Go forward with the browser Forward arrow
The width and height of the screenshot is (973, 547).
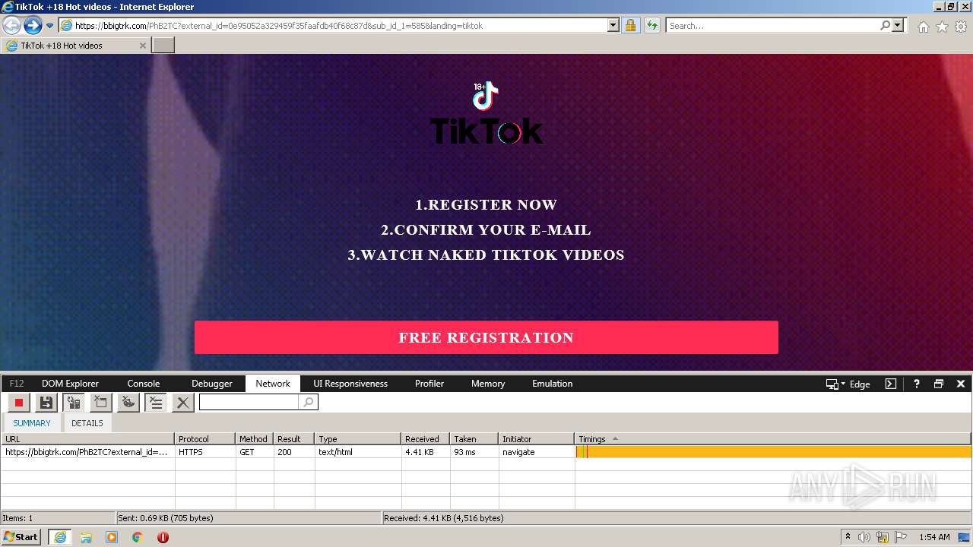click(x=33, y=26)
